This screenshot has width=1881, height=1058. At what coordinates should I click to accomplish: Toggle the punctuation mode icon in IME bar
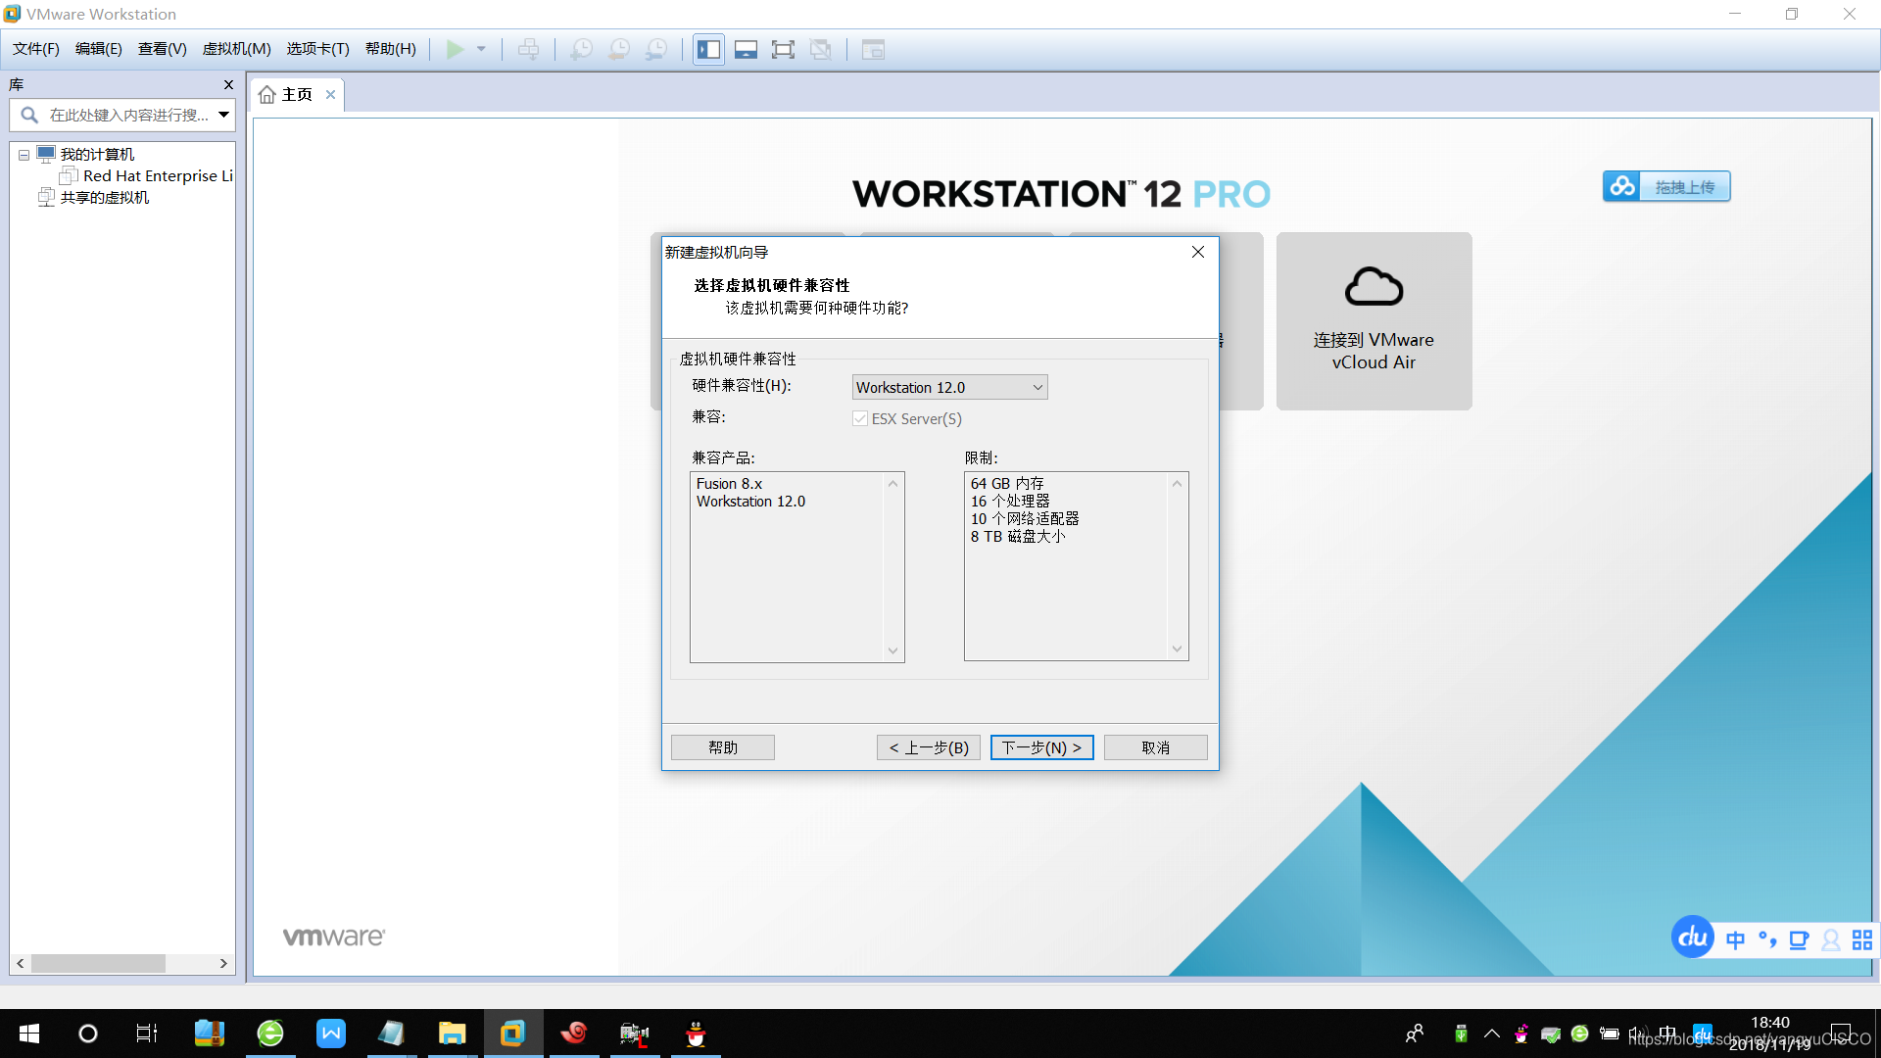pos(1767,940)
